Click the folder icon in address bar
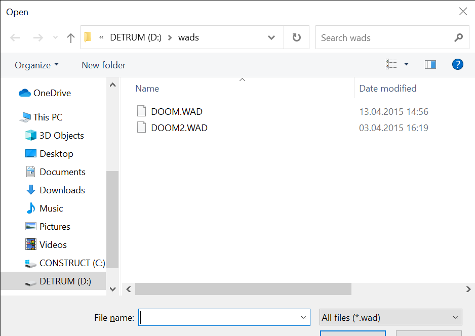475x336 pixels. click(x=88, y=37)
